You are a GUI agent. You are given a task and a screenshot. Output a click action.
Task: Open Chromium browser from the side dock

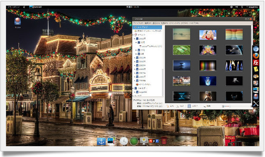click(x=256, y=49)
